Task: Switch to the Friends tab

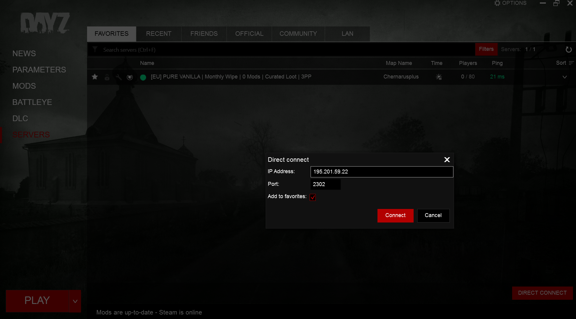Action: click(204, 34)
